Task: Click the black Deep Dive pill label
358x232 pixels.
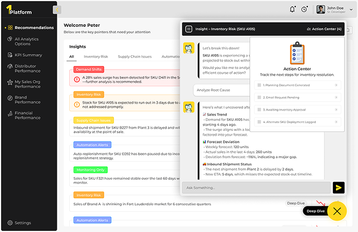Action: pyautogui.click(x=316, y=211)
